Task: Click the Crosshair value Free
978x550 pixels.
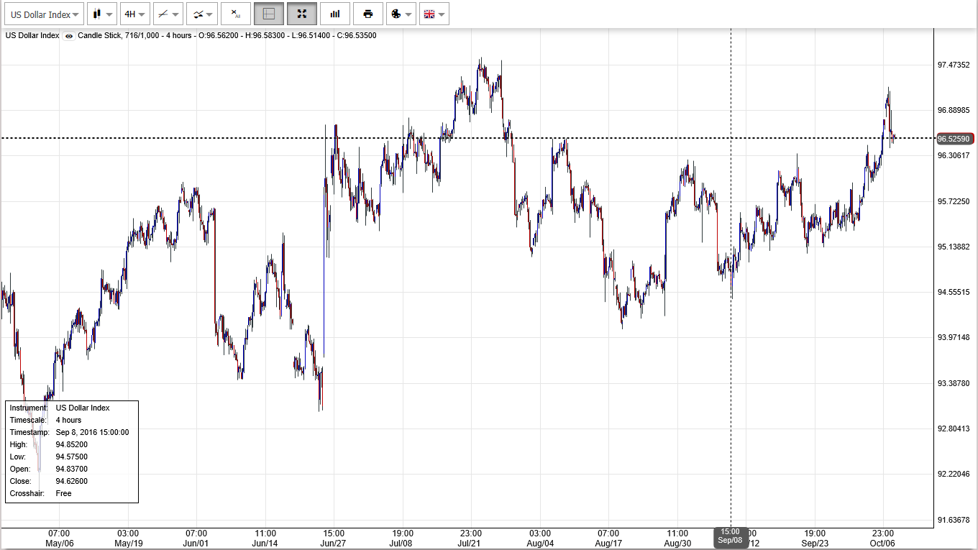Action: pyautogui.click(x=64, y=493)
